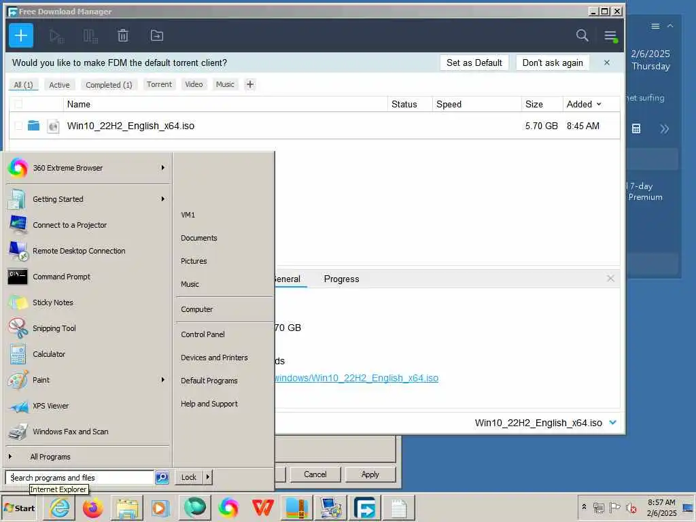Viewport: 696px width, 522px height.
Task: Open Remote Desktop Connection
Action: (79, 251)
